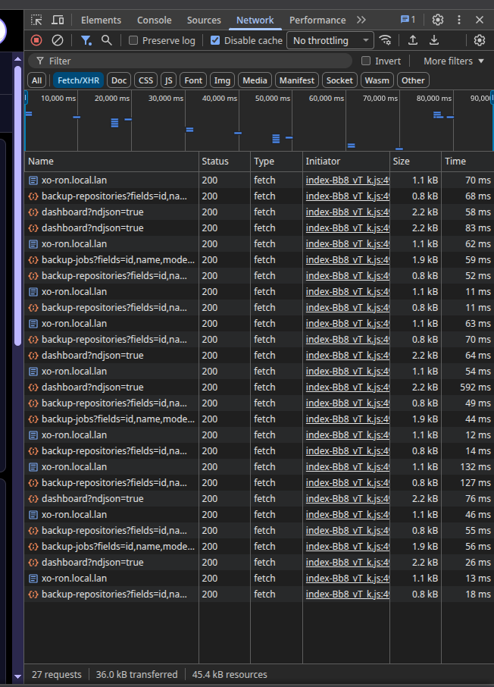Open network conditions Wi-Fi icon
The height and width of the screenshot is (687, 494).
pyautogui.click(x=386, y=40)
